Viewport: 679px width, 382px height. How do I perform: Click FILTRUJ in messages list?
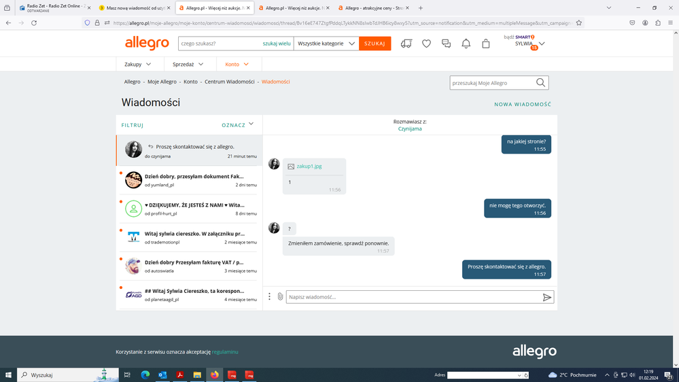132,125
